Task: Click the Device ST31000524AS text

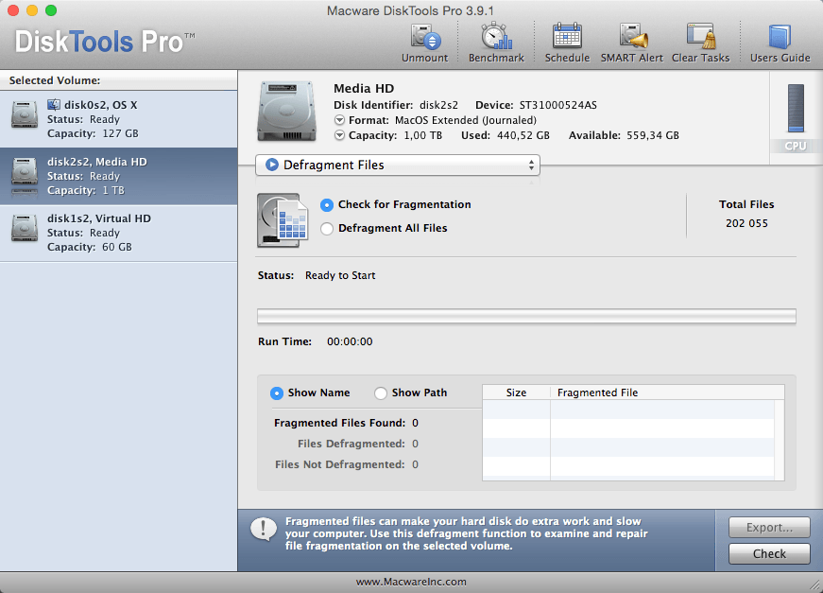Action: point(557,105)
